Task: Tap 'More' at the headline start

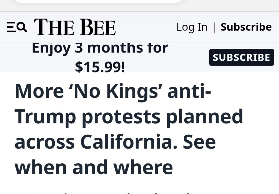Action: 39,91
